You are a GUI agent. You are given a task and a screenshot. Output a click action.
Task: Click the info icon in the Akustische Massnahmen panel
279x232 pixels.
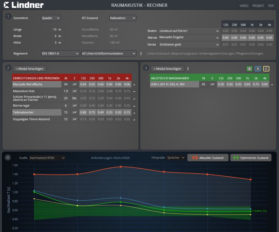pyautogui.click(x=188, y=69)
